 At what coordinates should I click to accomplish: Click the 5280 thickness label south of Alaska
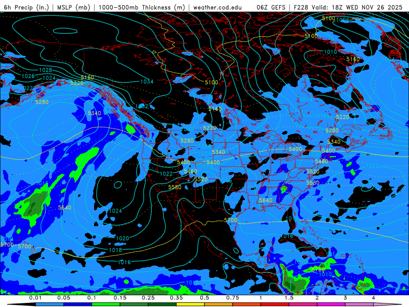[42, 102]
